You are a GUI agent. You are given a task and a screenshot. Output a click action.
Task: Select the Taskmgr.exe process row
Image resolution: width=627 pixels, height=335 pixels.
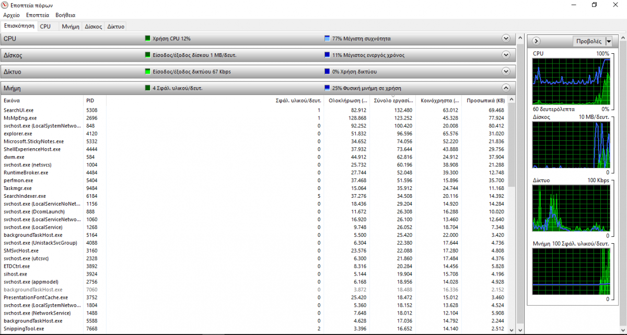[x=254, y=188]
